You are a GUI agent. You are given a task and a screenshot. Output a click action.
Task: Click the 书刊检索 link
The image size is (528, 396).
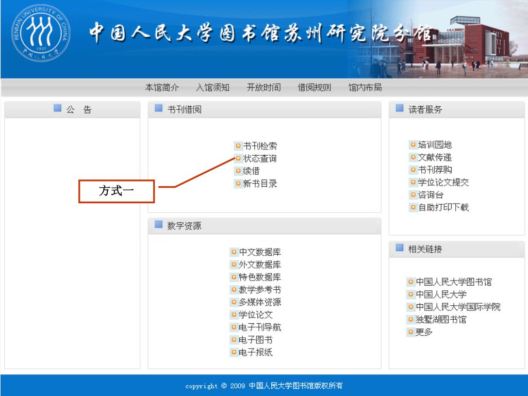(x=260, y=146)
